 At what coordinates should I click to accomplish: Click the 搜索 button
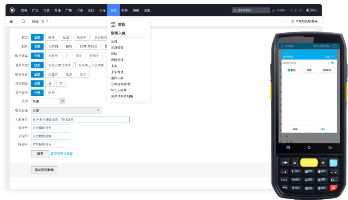[x=40, y=154]
